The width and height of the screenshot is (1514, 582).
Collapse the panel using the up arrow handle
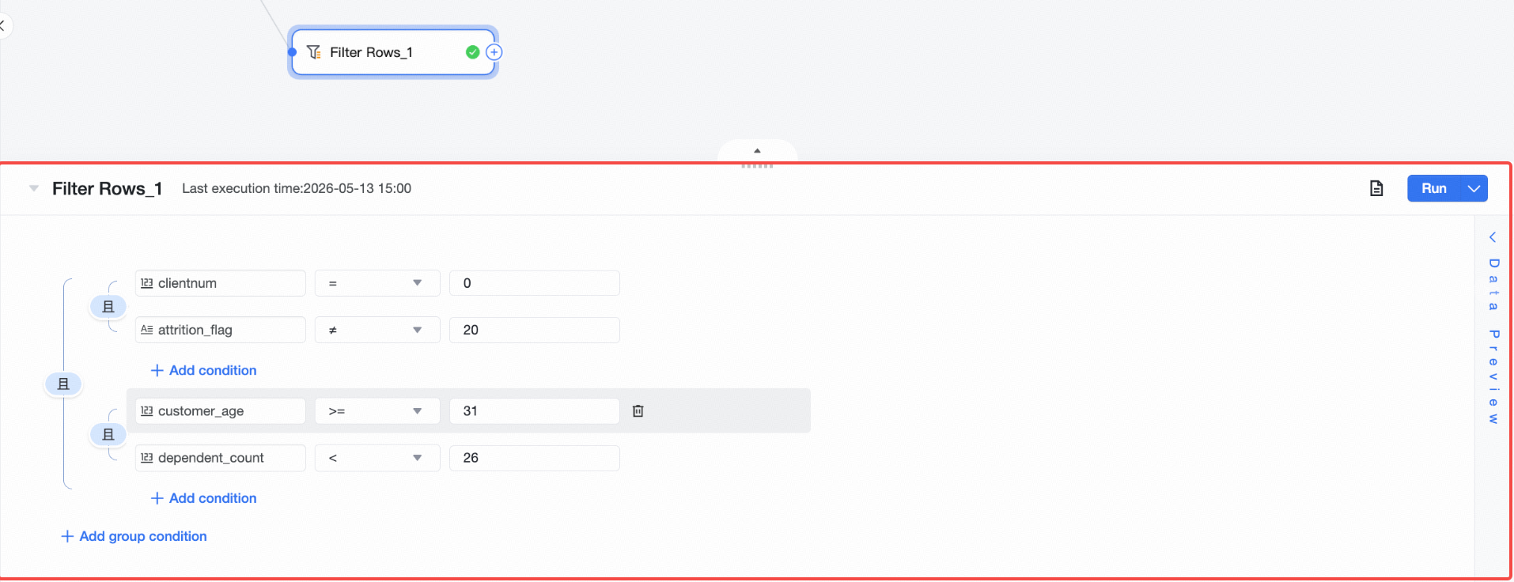pos(757,150)
